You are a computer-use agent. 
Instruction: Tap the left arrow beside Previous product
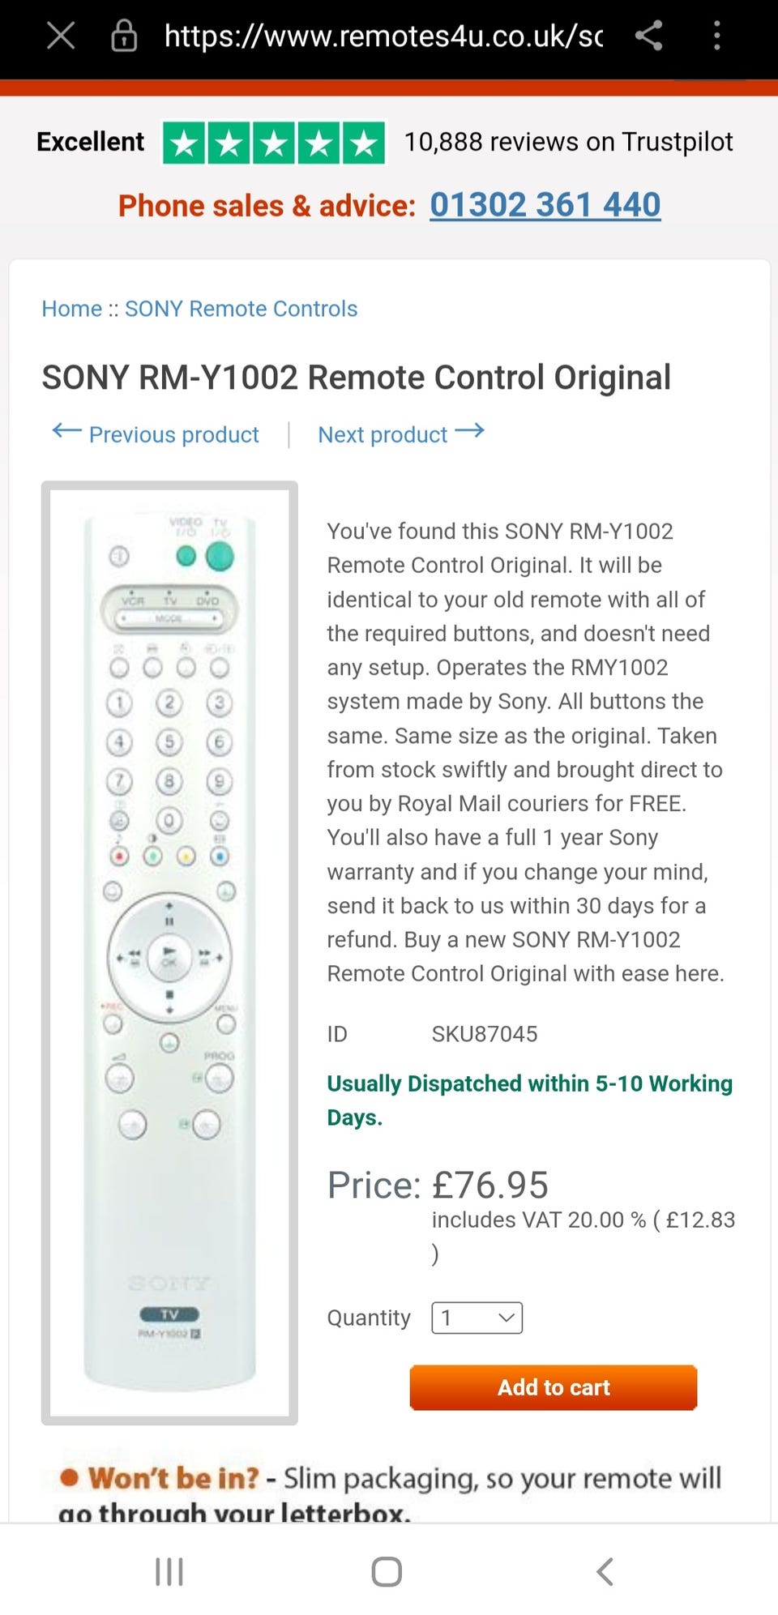point(66,431)
